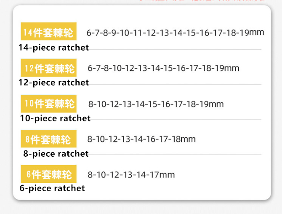Click the 8-10-12-13-14-15-16-17-18-19mm size text
Viewport: 282px width, 214px height.
(156, 104)
